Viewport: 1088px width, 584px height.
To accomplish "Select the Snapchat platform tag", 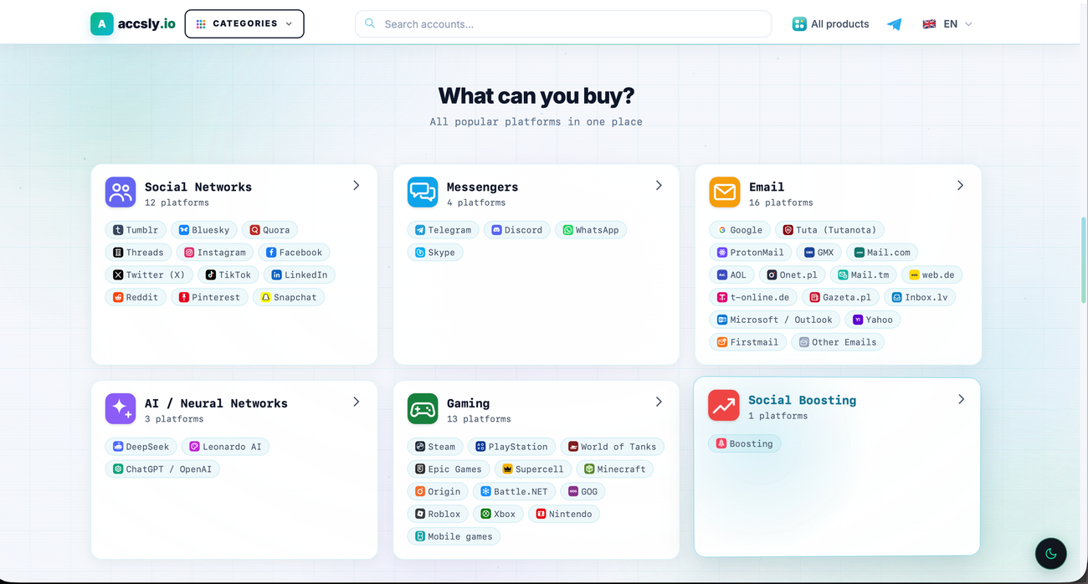I will [289, 298].
